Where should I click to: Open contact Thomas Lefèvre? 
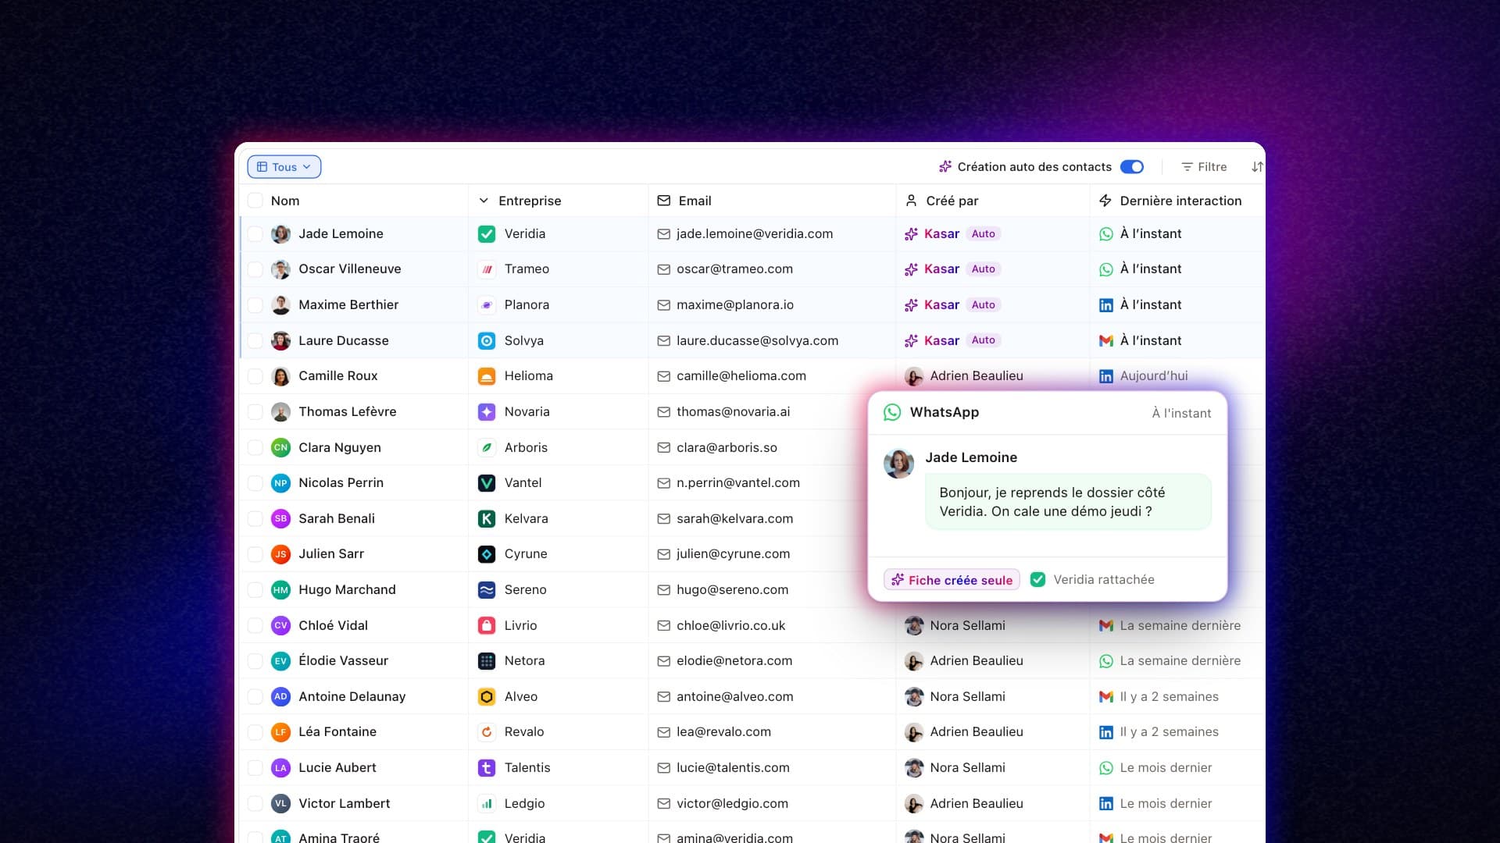coord(347,411)
